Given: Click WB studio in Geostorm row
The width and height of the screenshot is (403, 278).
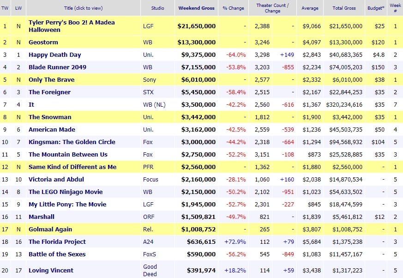Looking at the screenshot, I should tap(148, 42).
